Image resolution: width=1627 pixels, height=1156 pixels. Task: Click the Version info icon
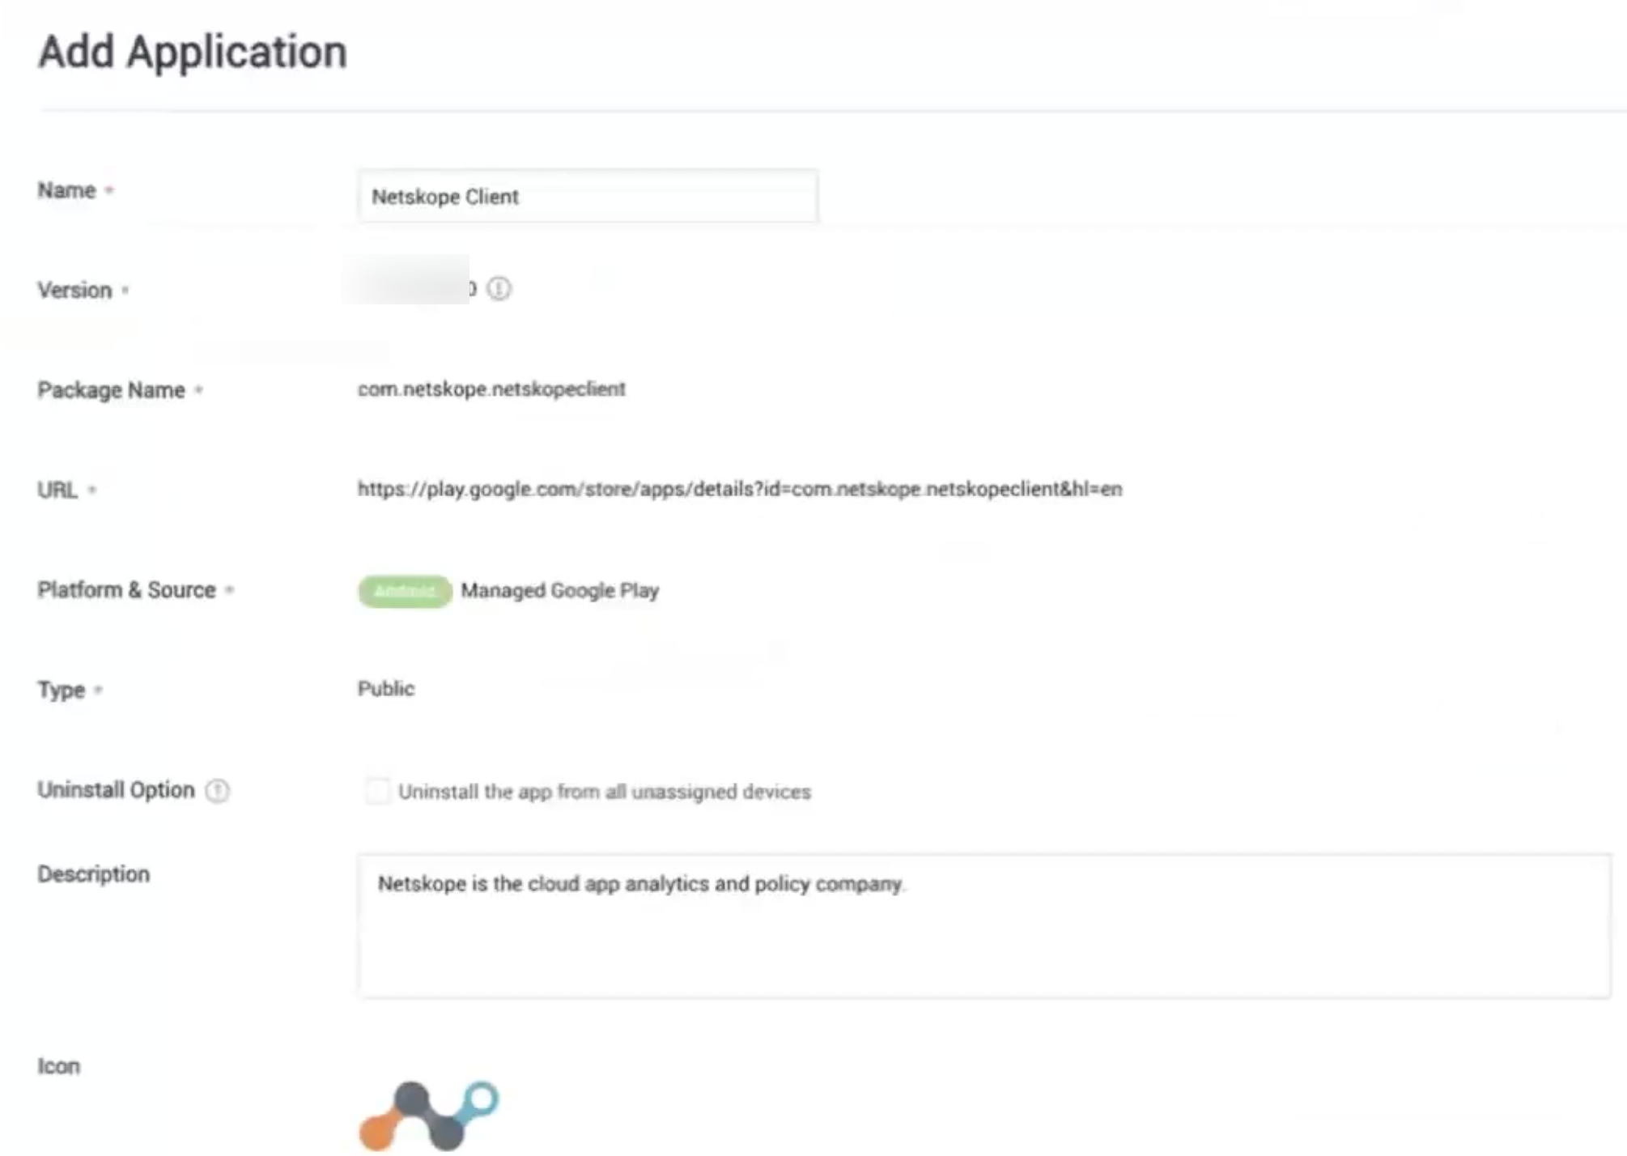[499, 289]
